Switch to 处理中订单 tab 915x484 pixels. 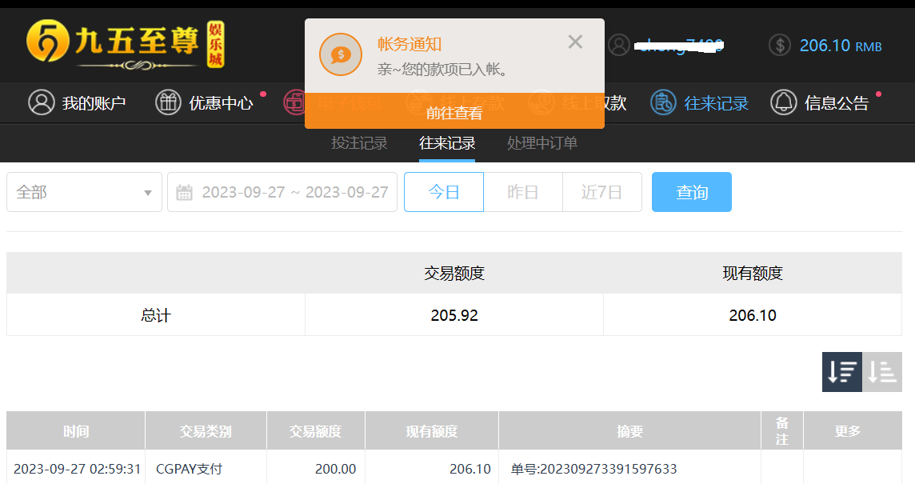coord(542,143)
